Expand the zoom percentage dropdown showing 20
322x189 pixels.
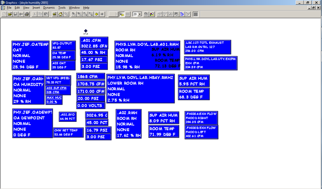point(140,14)
